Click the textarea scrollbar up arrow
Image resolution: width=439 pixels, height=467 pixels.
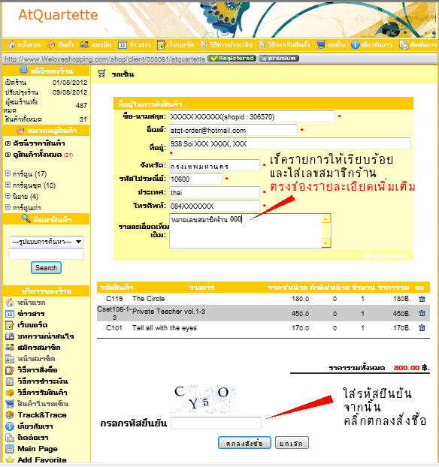click(325, 219)
